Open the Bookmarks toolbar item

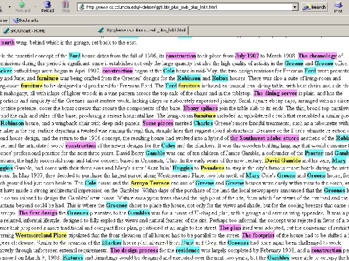pyautogui.click(x=26, y=20)
